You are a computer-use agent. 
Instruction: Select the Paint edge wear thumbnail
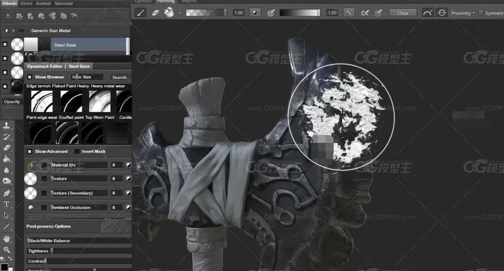(40, 133)
